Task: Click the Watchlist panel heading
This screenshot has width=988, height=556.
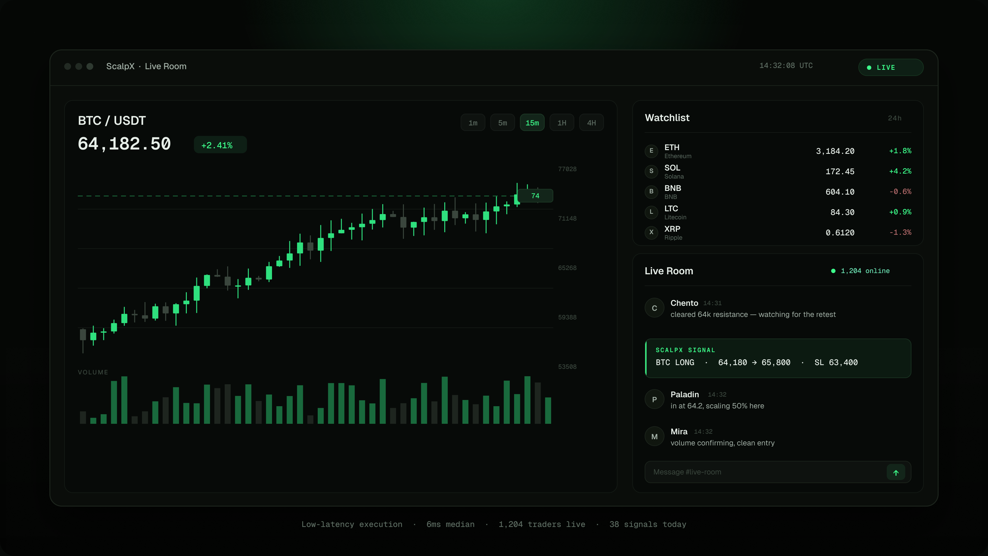Action: tap(667, 118)
